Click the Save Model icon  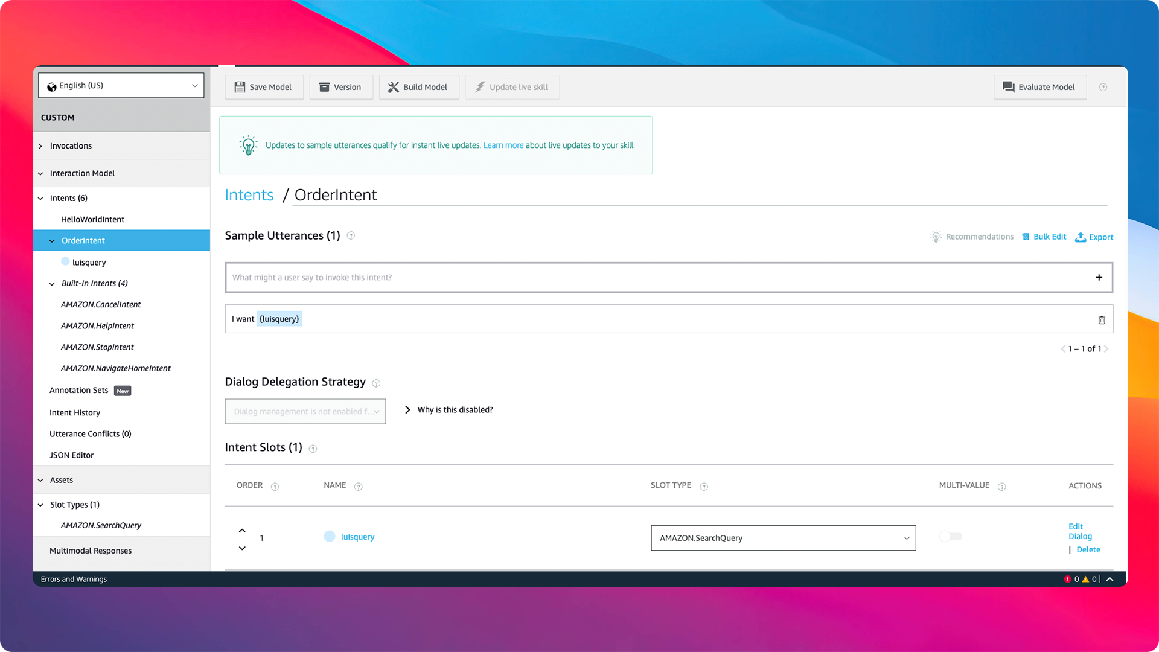click(240, 87)
